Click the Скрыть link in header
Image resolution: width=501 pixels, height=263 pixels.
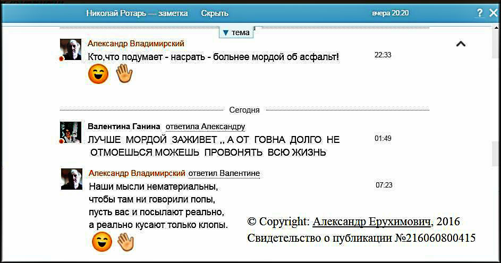215,13
